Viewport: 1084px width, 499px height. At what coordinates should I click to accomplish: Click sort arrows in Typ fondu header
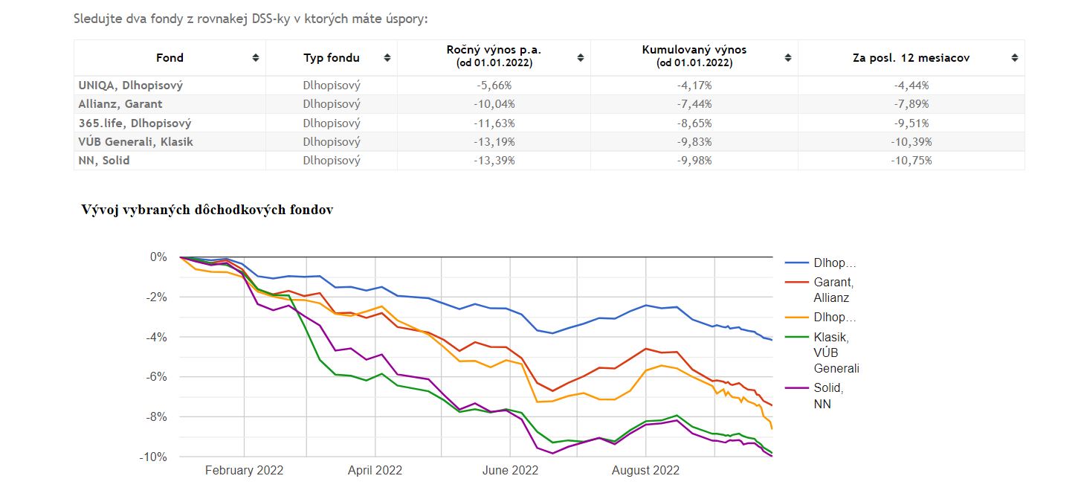pos(387,58)
